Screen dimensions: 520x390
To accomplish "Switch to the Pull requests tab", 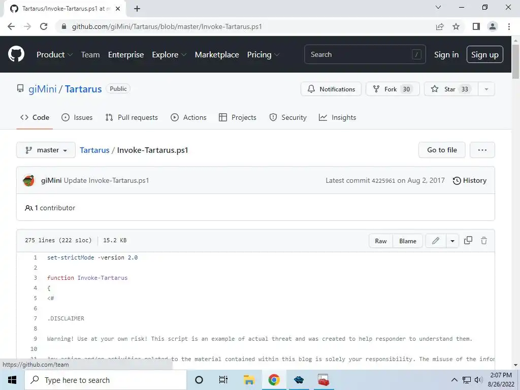I will 132,117.
